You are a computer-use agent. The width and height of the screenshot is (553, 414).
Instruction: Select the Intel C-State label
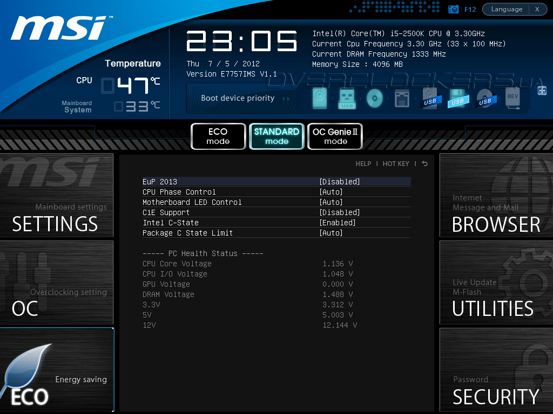tap(171, 223)
